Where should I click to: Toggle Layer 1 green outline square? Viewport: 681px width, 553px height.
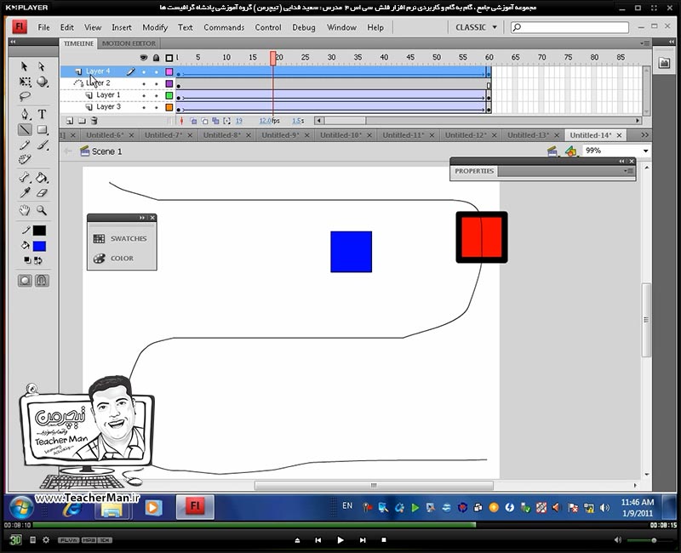[x=169, y=95]
